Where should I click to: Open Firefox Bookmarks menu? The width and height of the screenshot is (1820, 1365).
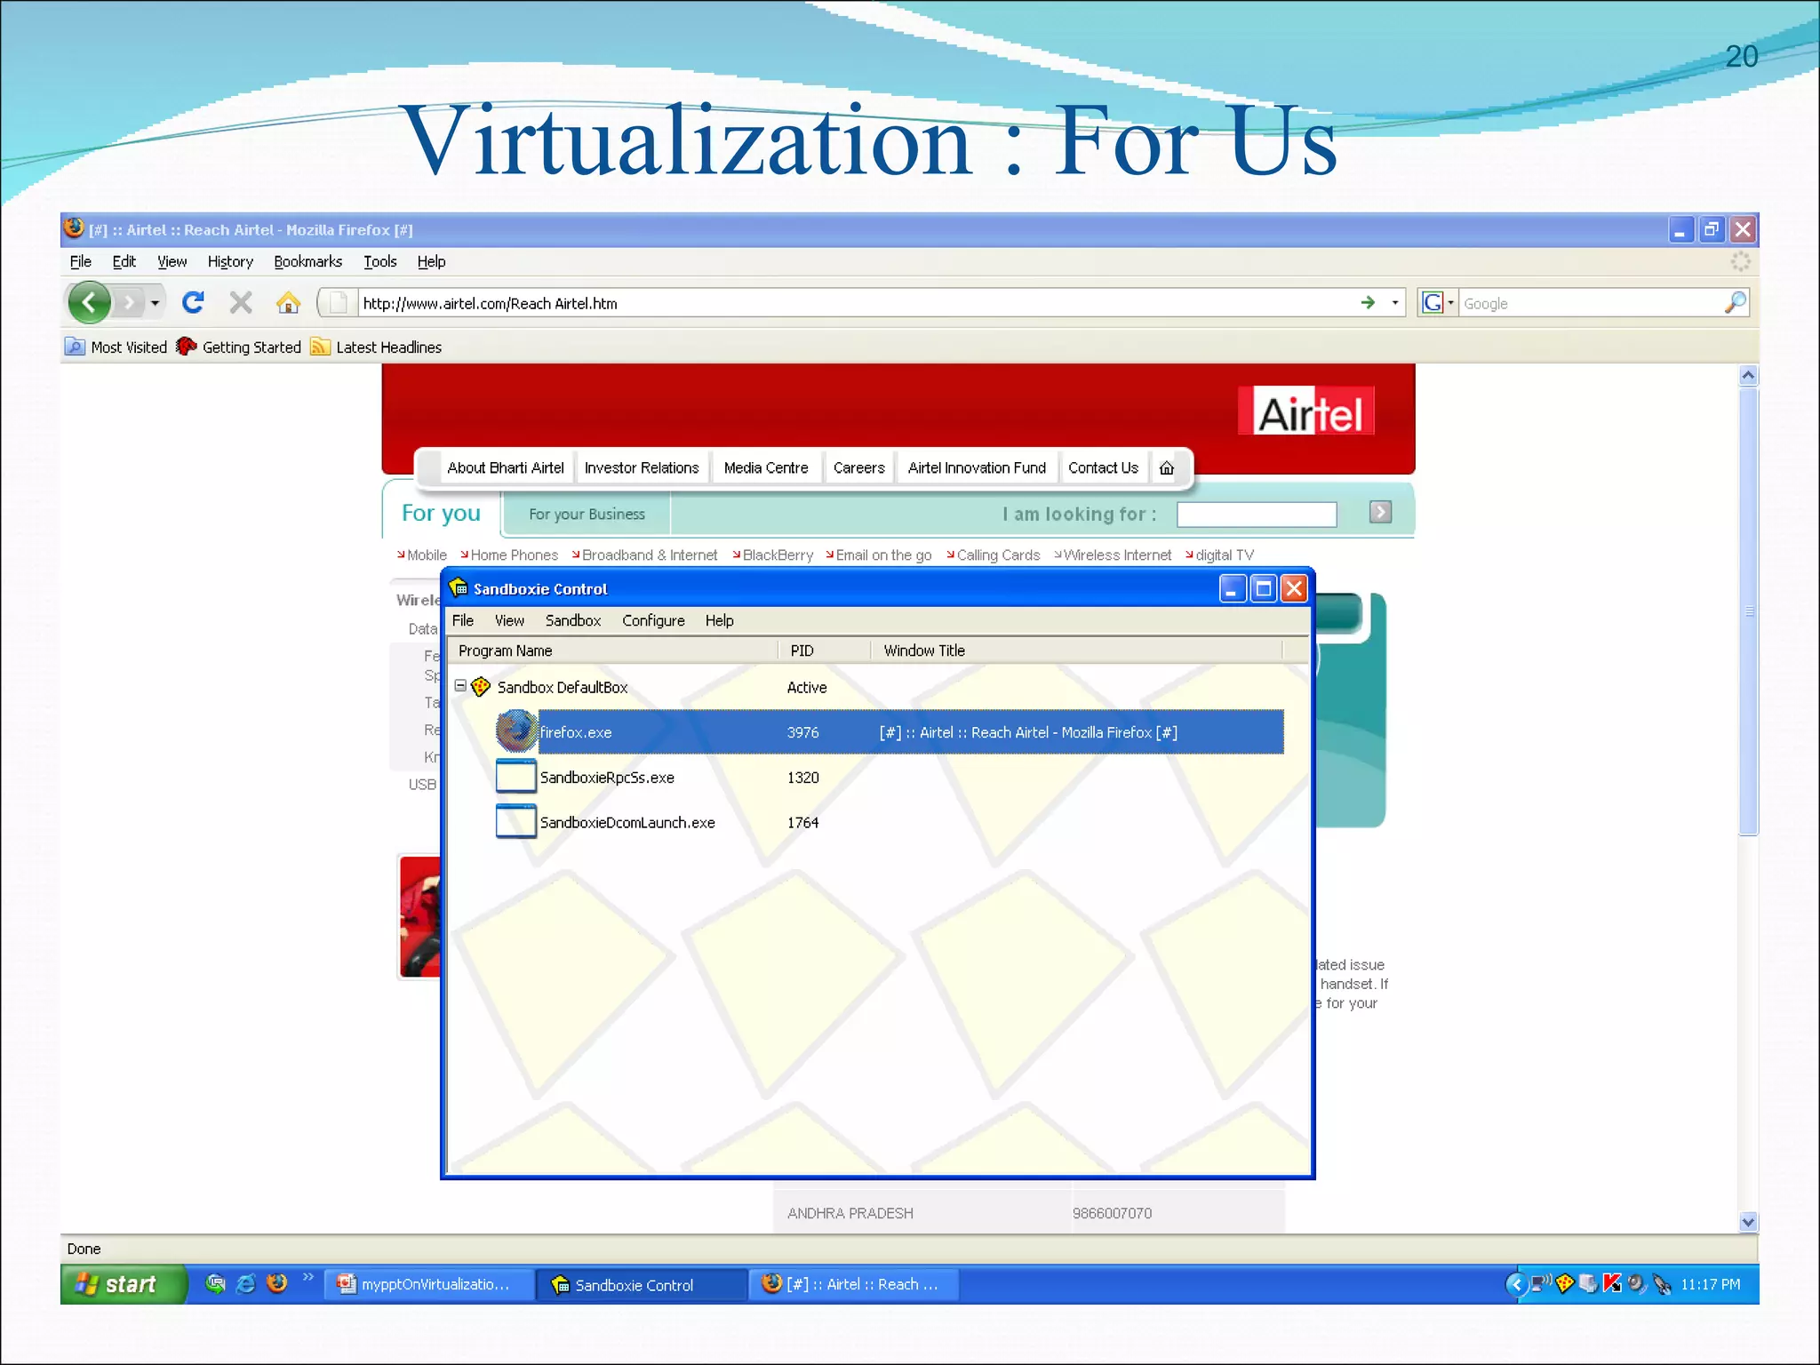pos(307,261)
